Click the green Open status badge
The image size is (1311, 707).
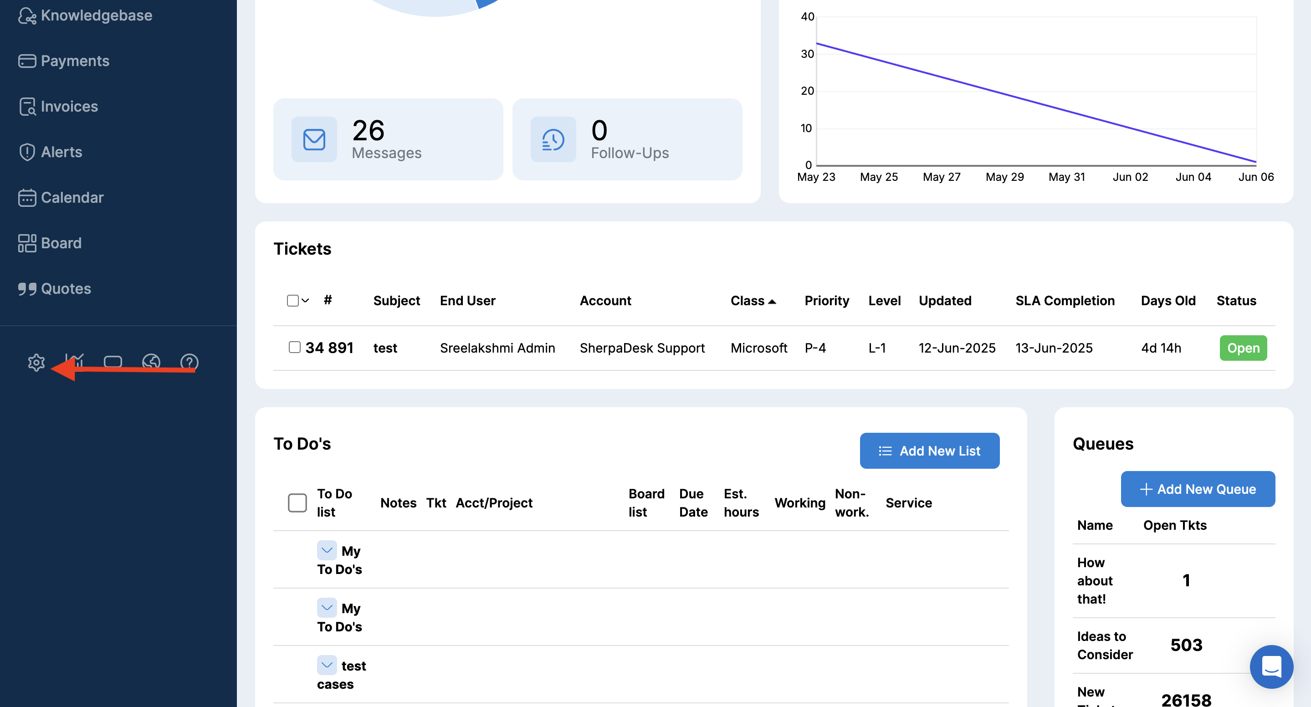pos(1243,348)
